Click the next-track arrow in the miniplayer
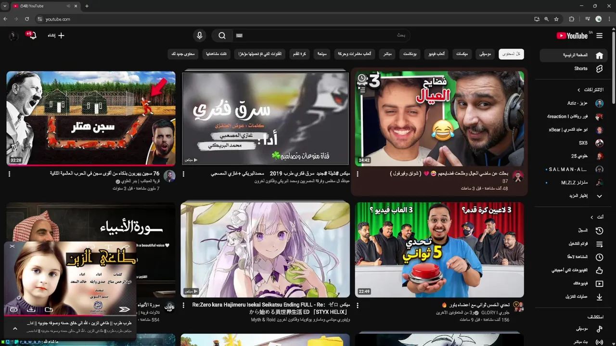This screenshot has width=616, height=346. 124,309
